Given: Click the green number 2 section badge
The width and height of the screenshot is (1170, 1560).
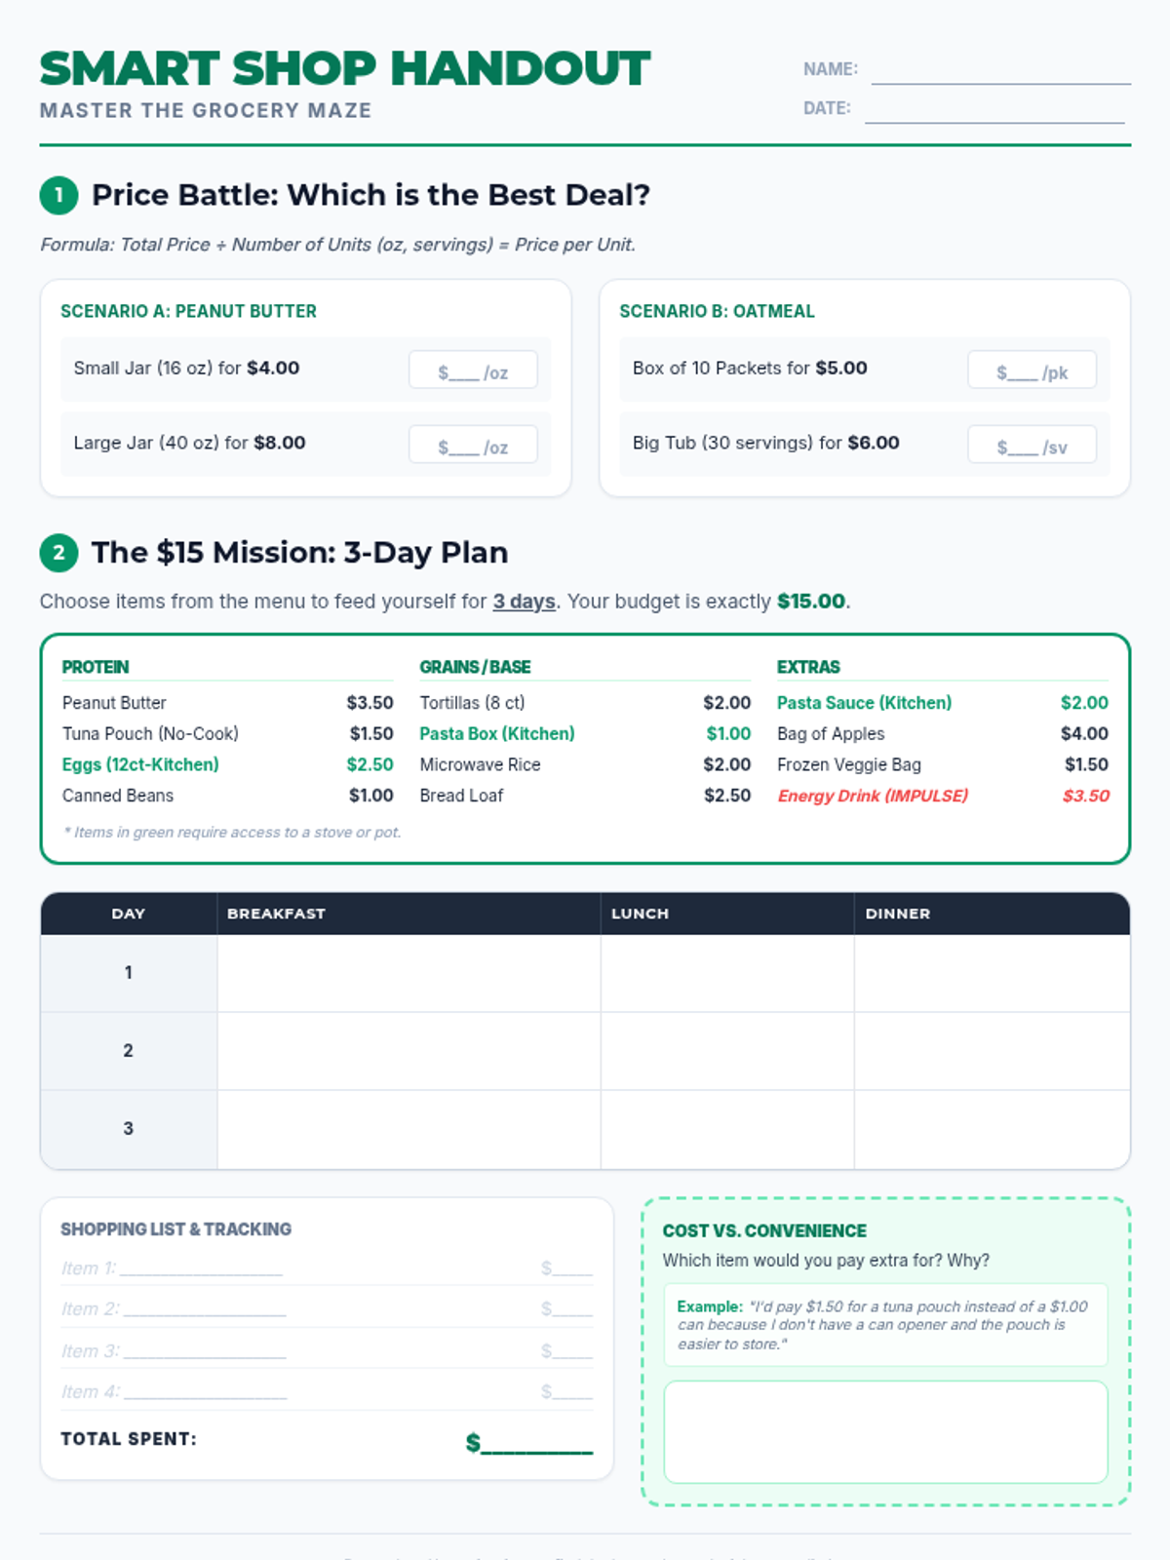Looking at the screenshot, I should (x=58, y=553).
